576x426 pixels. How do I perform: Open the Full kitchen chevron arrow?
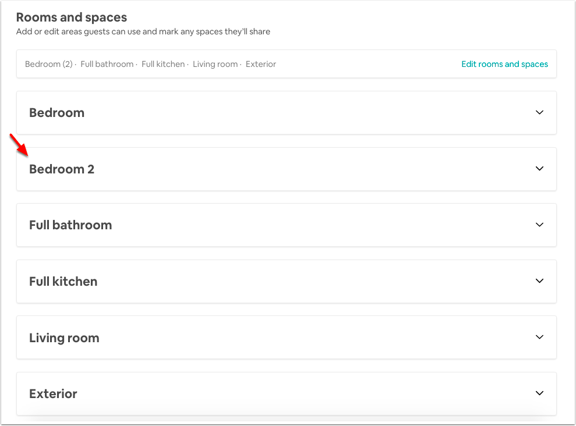click(x=539, y=281)
